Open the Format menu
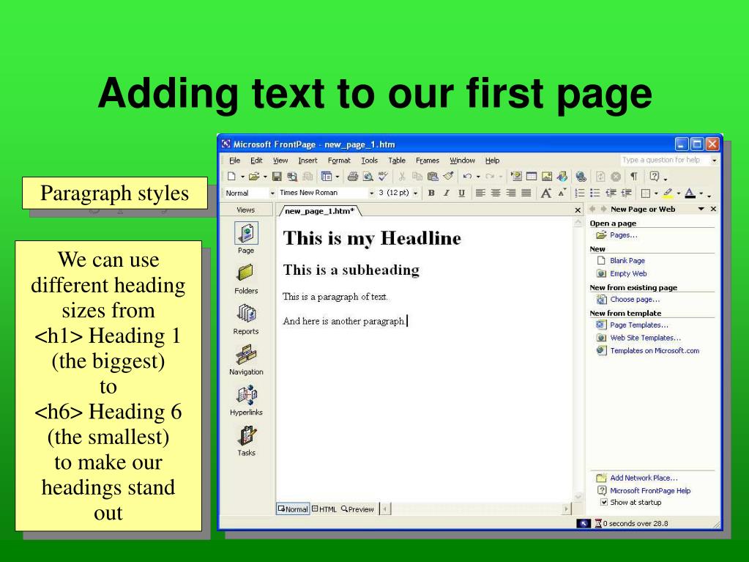Screen dimensions: 749x562 coord(339,160)
